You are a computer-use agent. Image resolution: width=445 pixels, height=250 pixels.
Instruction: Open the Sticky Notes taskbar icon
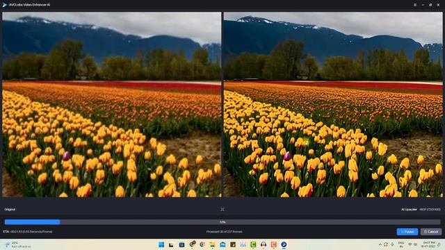pyautogui.click(x=233, y=244)
